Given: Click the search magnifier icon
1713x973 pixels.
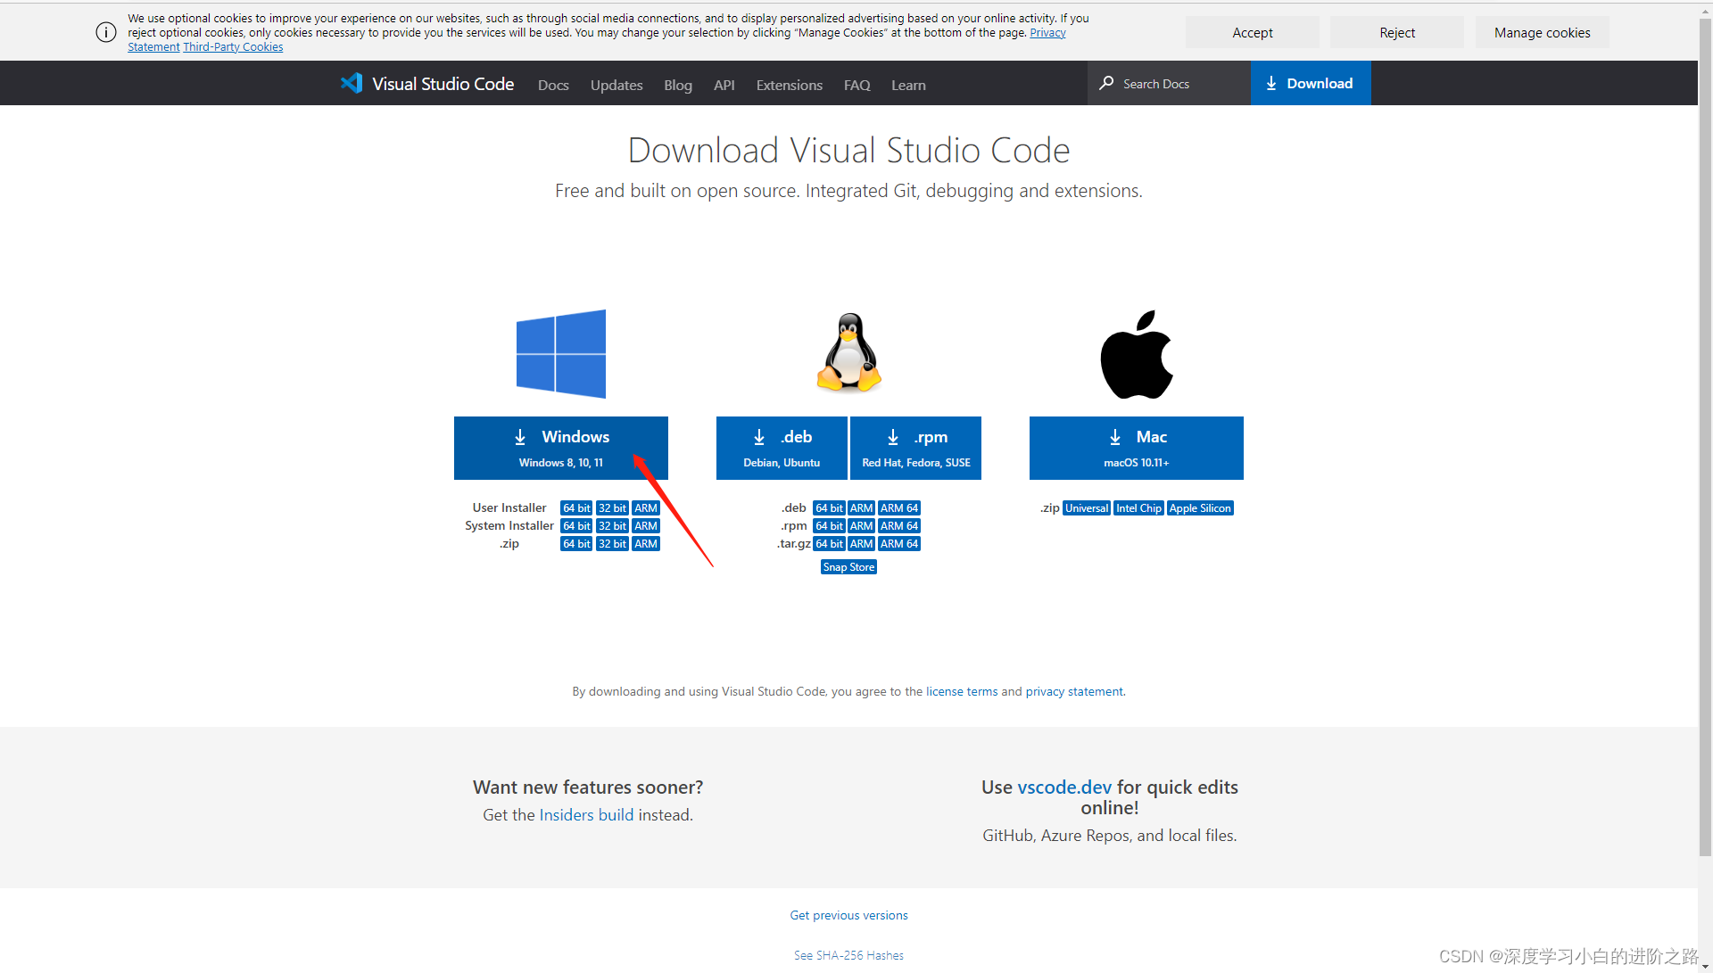Looking at the screenshot, I should [1106, 83].
